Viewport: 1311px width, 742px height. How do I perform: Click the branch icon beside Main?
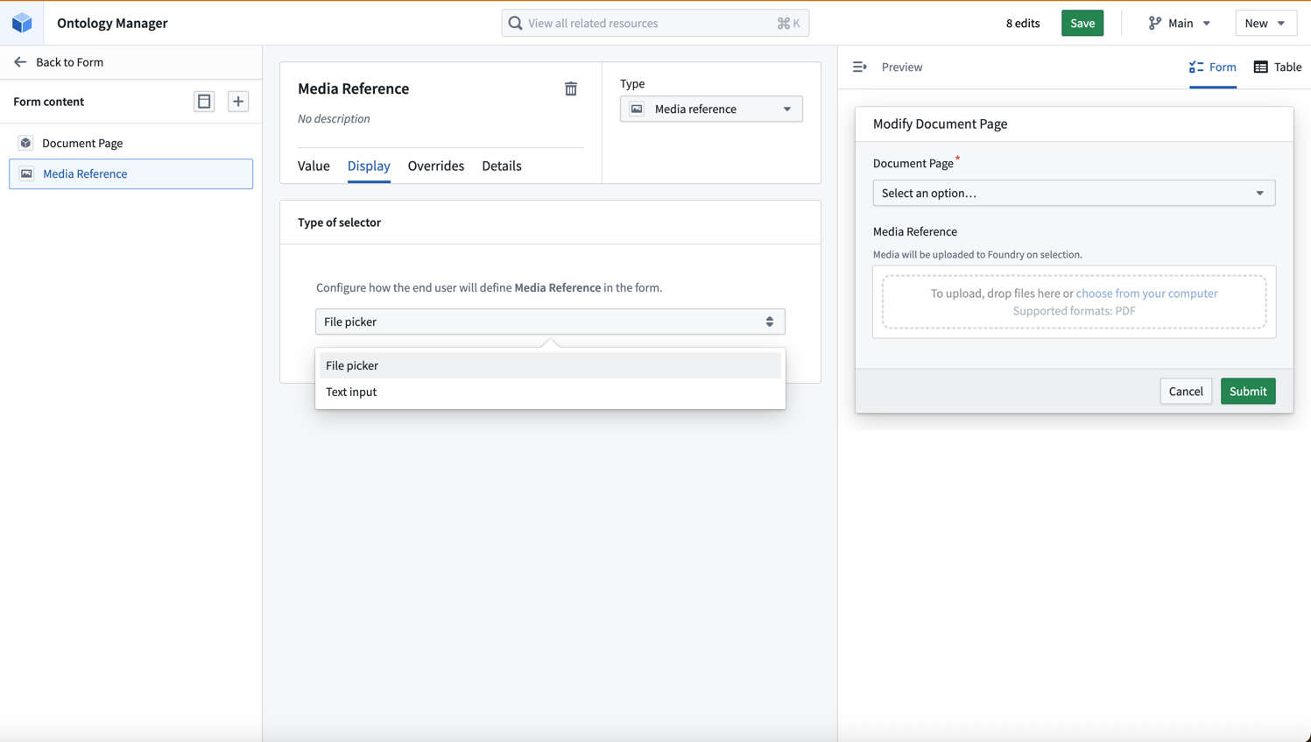pos(1152,23)
